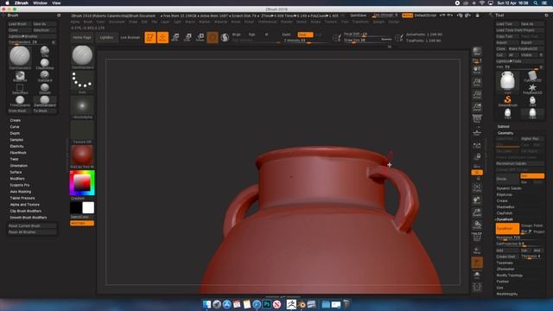Click Reset Current Brush
This screenshot has height=311, width=553.
[32, 225]
